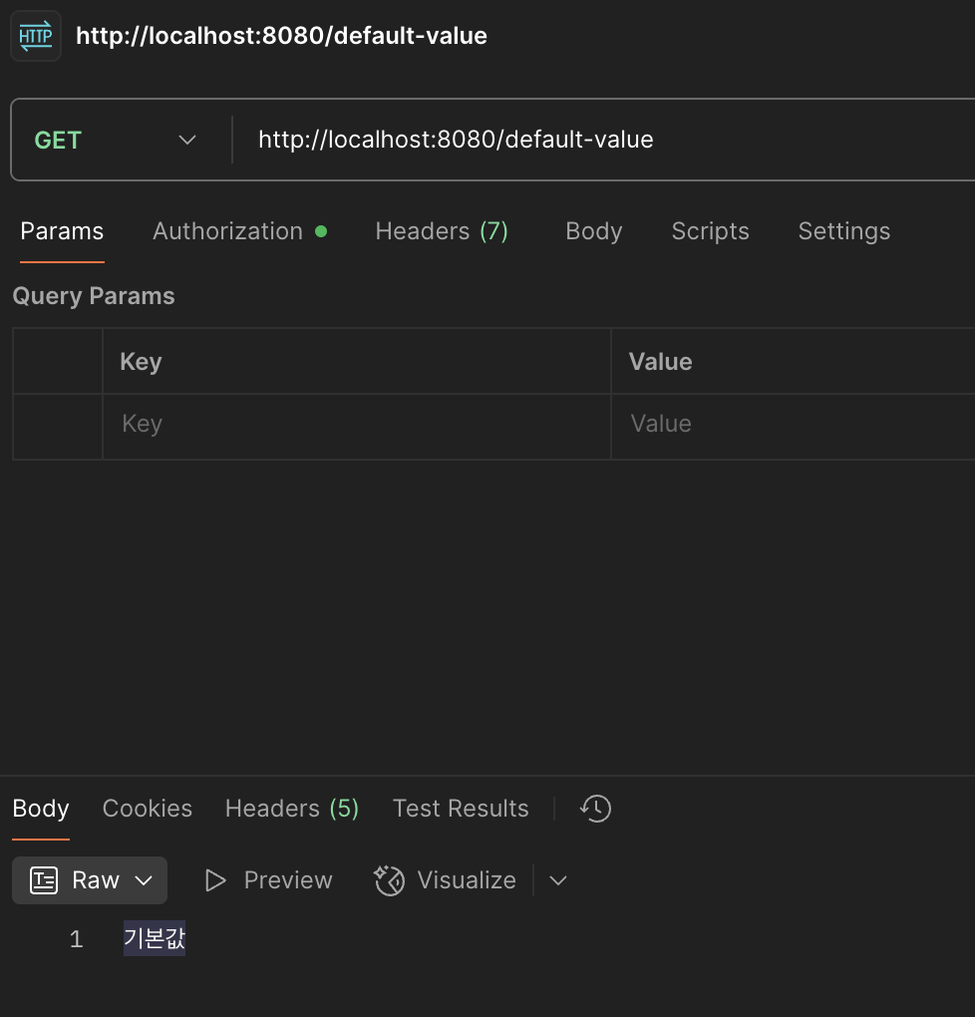View the response Cookies tab
The height and width of the screenshot is (1017, 975).
click(x=148, y=809)
